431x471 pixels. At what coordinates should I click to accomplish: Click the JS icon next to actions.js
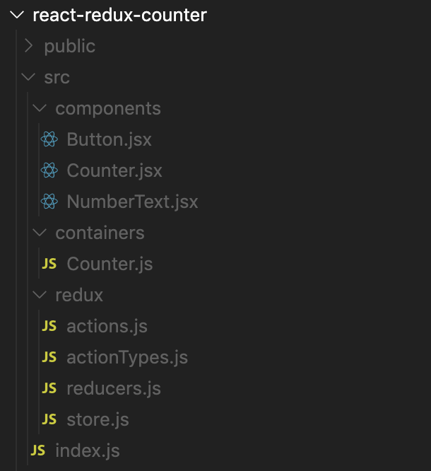point(49,327)
